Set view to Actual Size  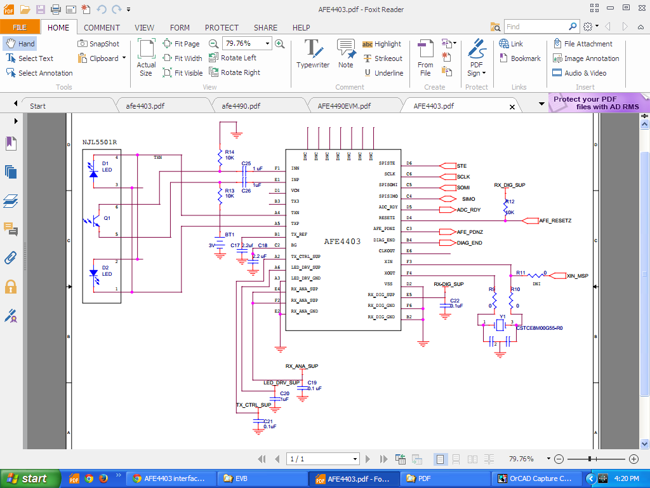(x=146, y=58)
